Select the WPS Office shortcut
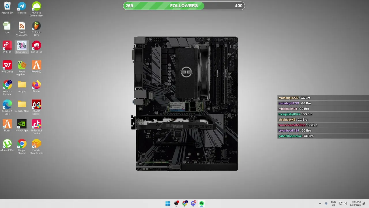369x208 pixels. (7, 67)
